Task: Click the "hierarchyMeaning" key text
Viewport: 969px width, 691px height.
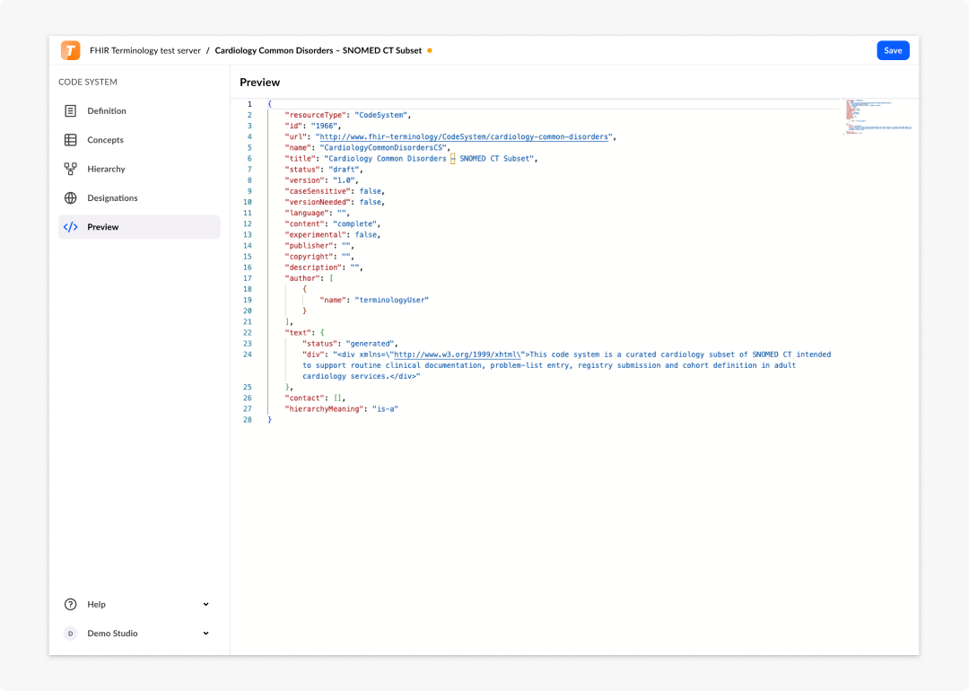Action: click(324, 409)
